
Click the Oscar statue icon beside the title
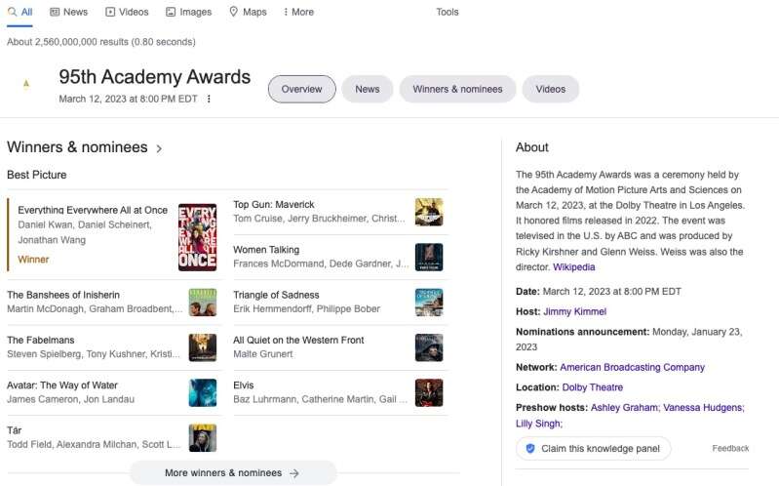point(26,84)
